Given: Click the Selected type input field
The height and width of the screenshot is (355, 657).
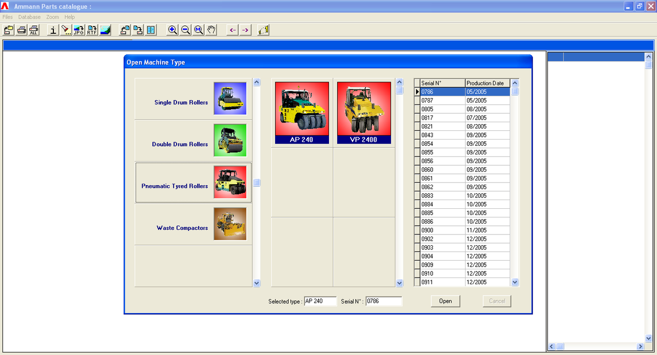Looking at the screenshot, I should (320, 301).
